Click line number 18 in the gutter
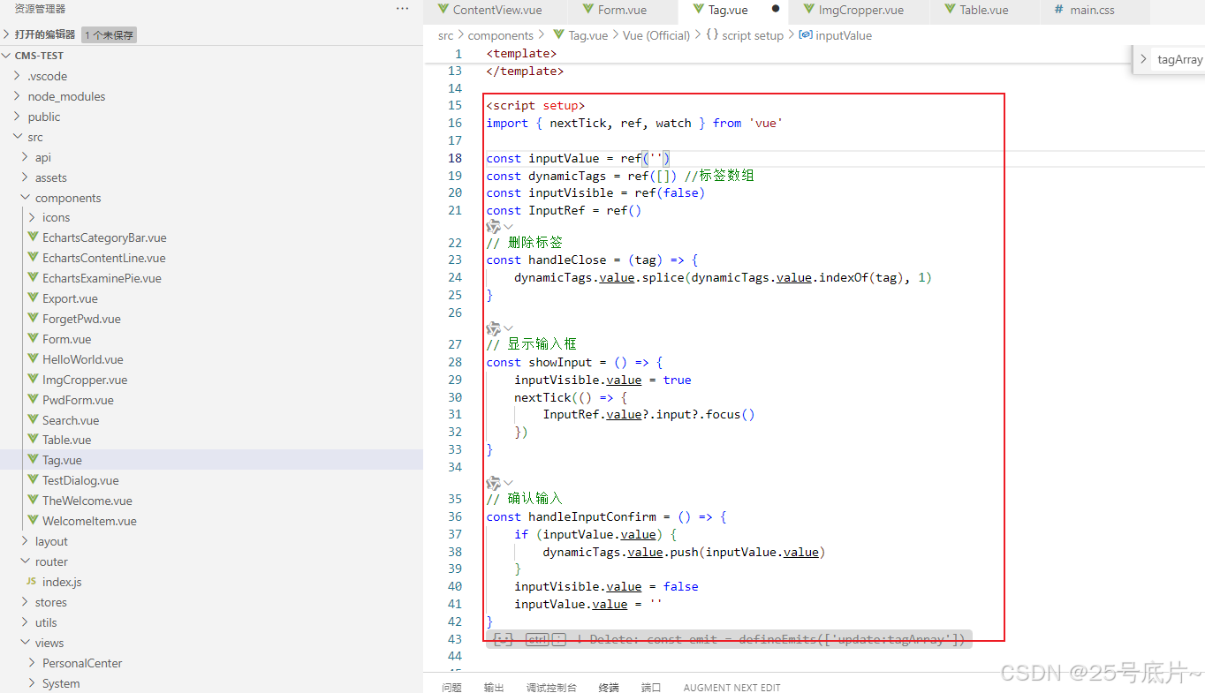1205x693 pixels. click(455, 158)
